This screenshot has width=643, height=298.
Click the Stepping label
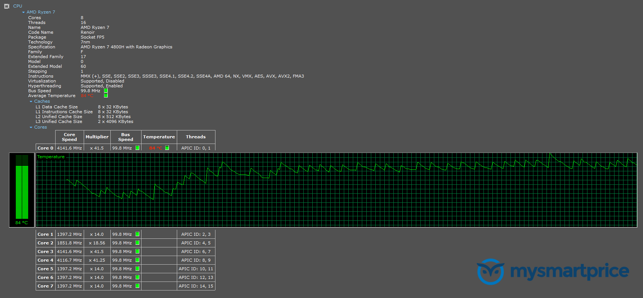[38, 71]
